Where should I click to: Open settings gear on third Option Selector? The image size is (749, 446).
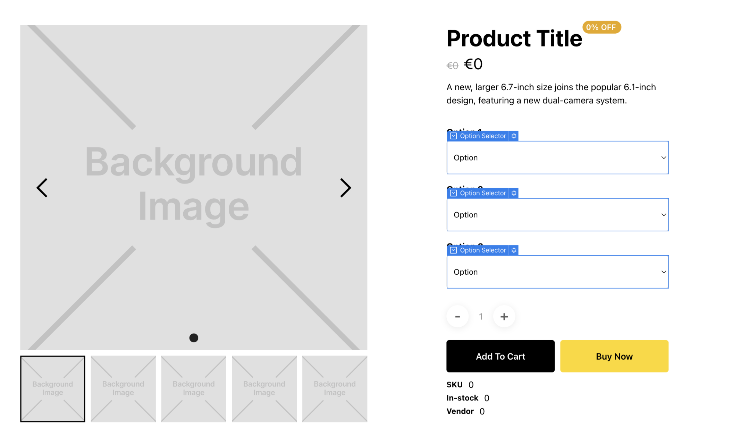click(x=514, y=250)
